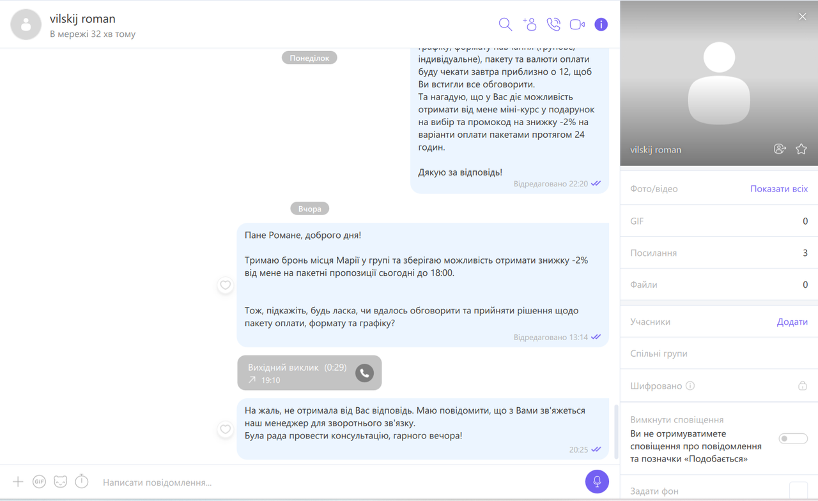This screenshot has width=818, height=501.
Task: Click 'Відредаговано 13:14' timestamp
Action: click(550, 337)
